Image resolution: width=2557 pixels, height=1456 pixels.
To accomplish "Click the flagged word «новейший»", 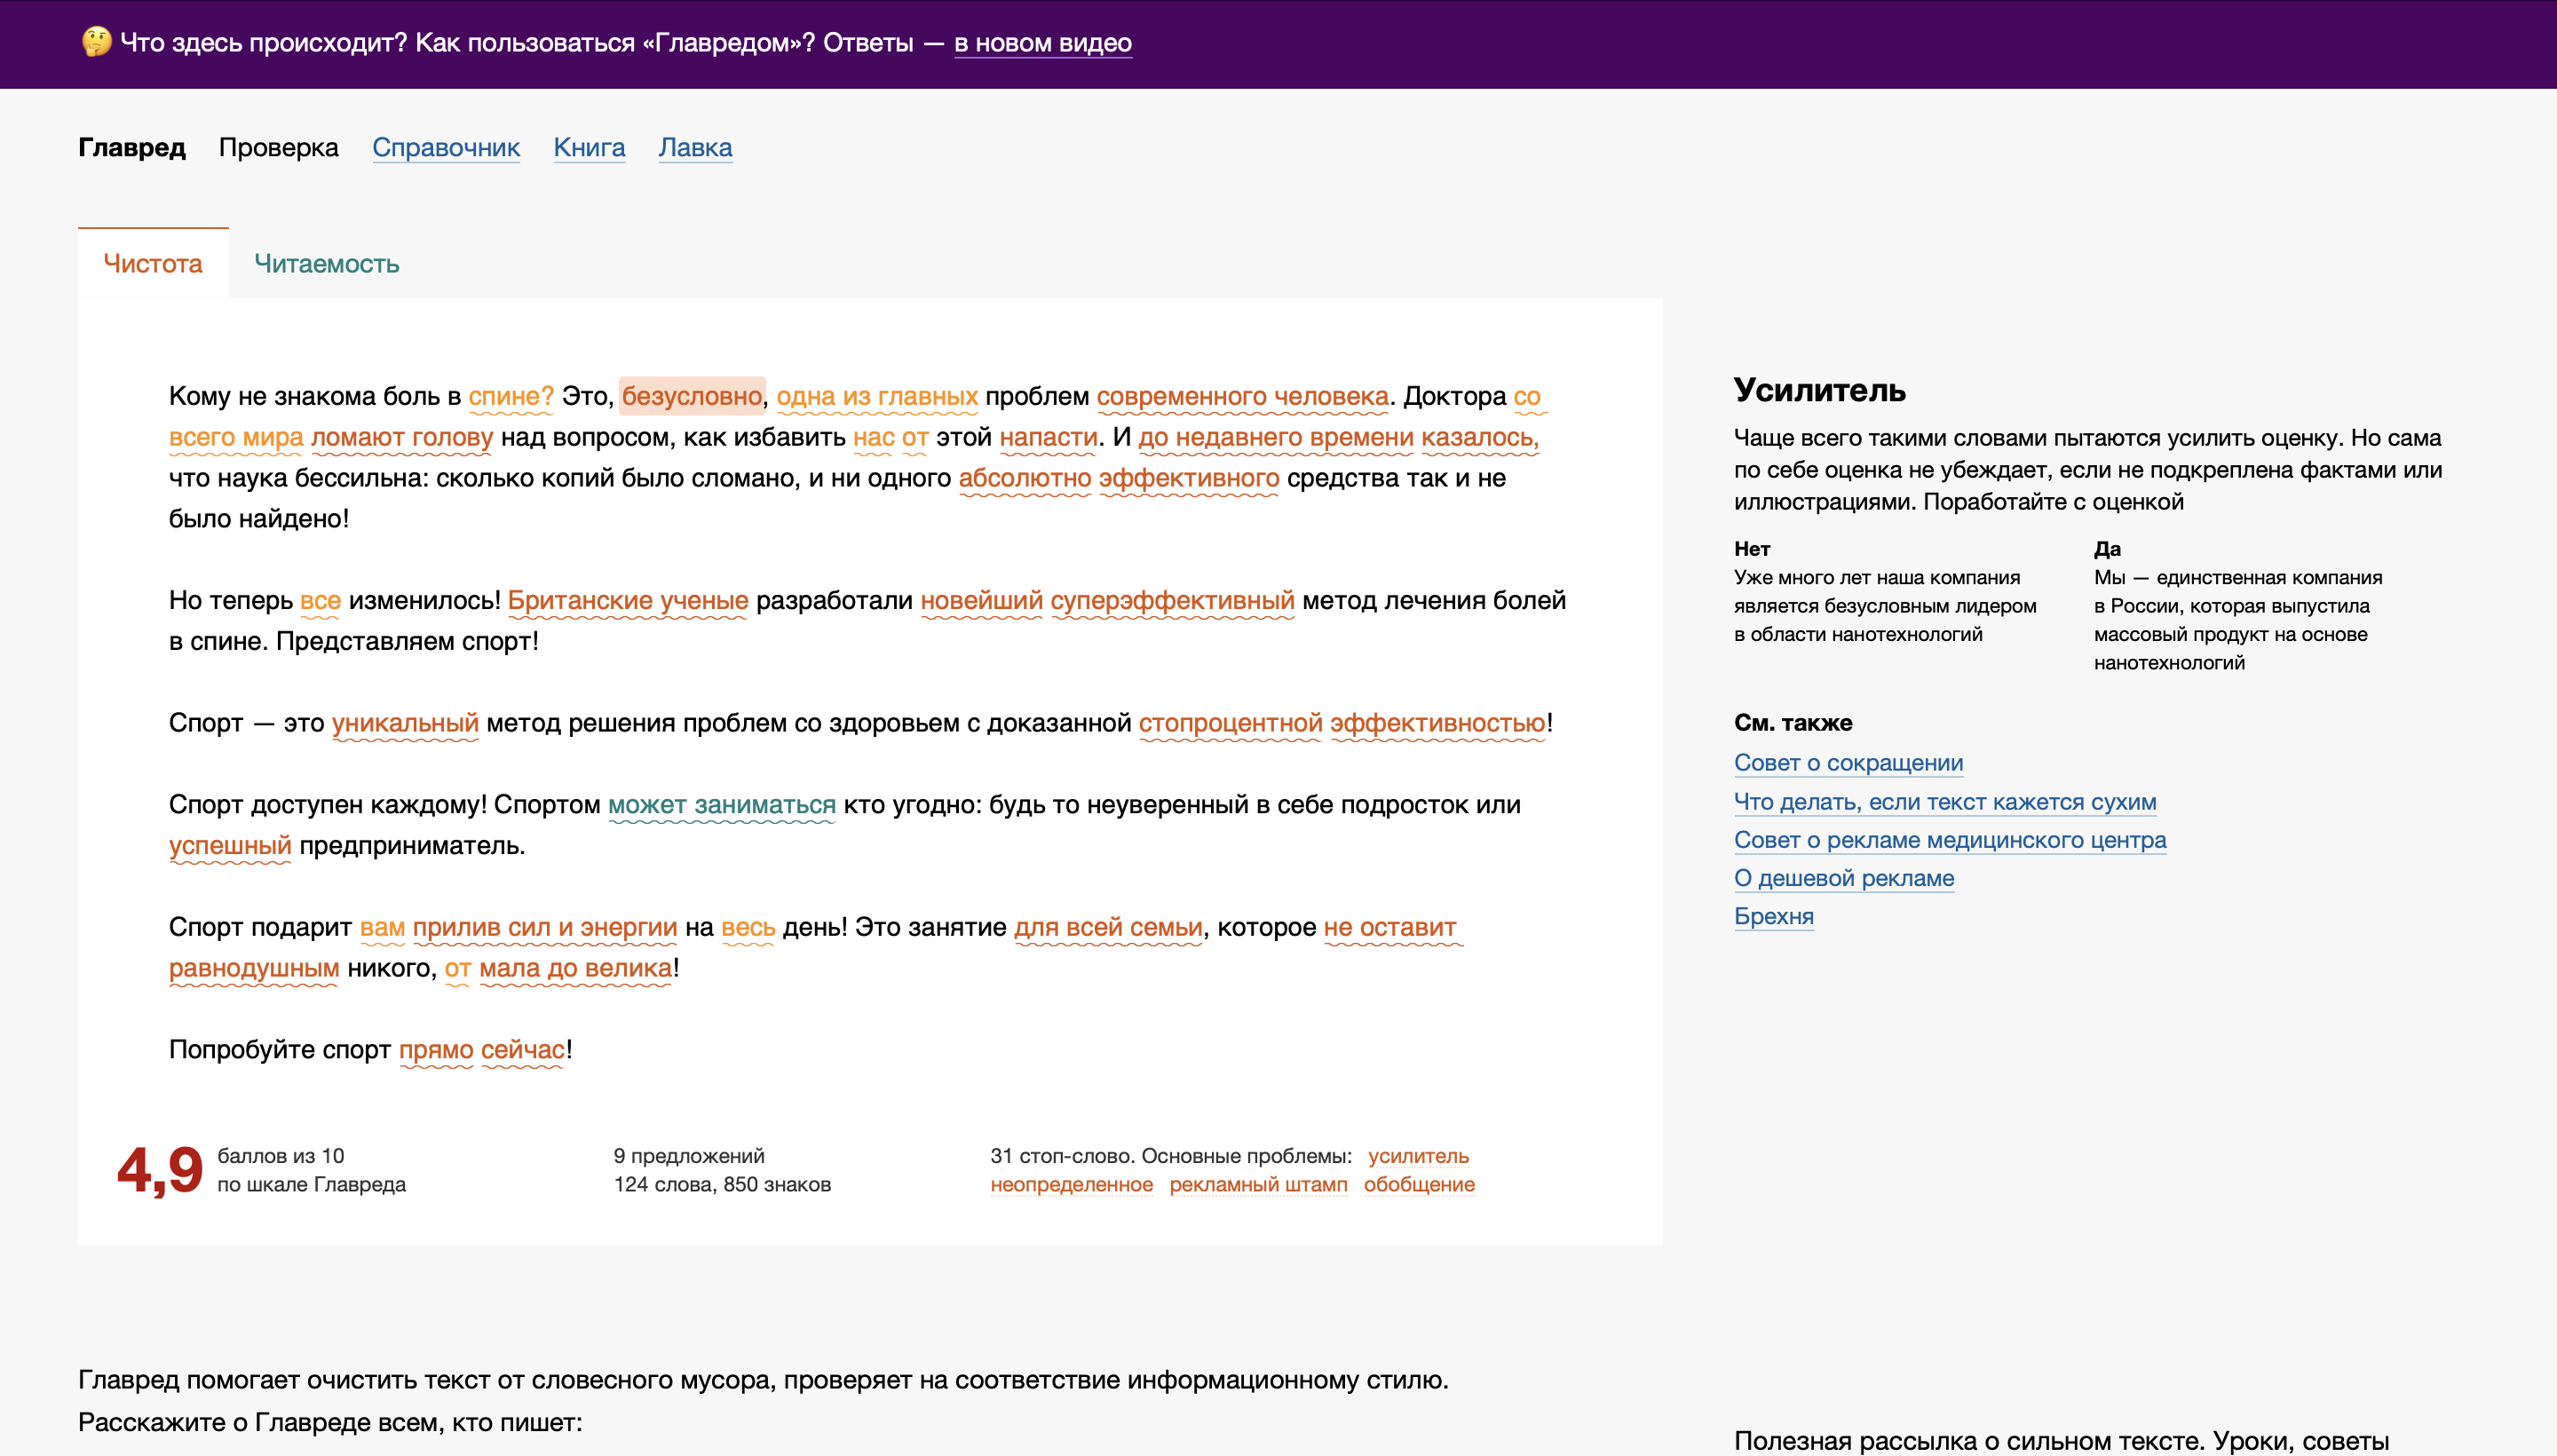I will [x=981, y=600].
